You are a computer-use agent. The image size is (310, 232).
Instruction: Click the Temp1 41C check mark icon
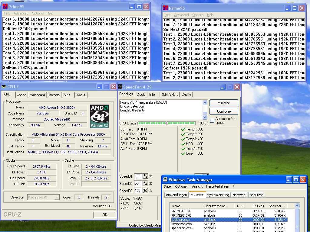click(183, 149)
